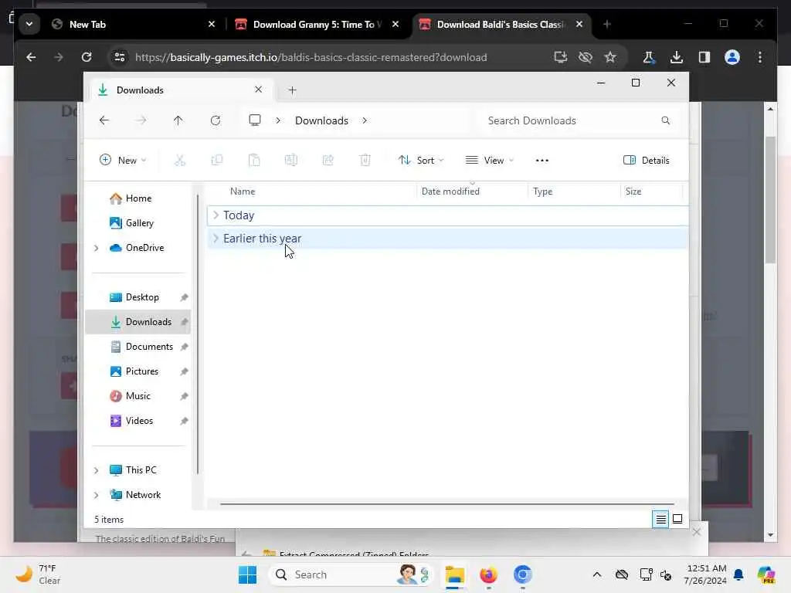Open Windows Start menu

pyautogui.click(x=247, y=574)
